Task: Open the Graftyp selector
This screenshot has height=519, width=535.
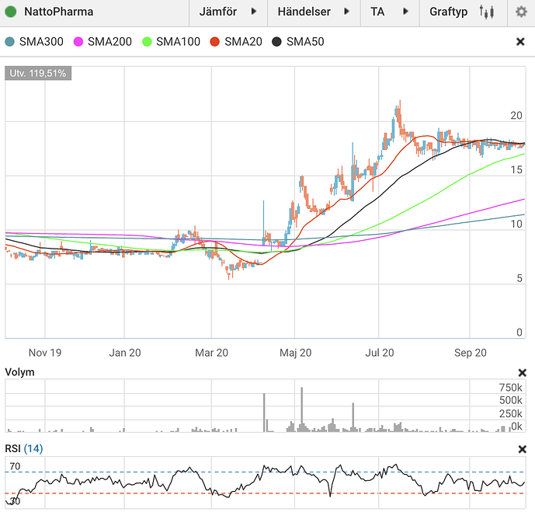Action: click(x=464, y=12)
